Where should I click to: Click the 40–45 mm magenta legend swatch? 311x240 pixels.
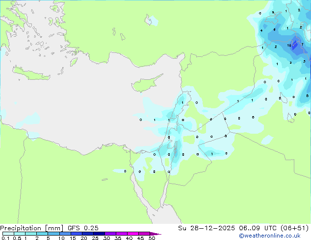pos(133,234)
